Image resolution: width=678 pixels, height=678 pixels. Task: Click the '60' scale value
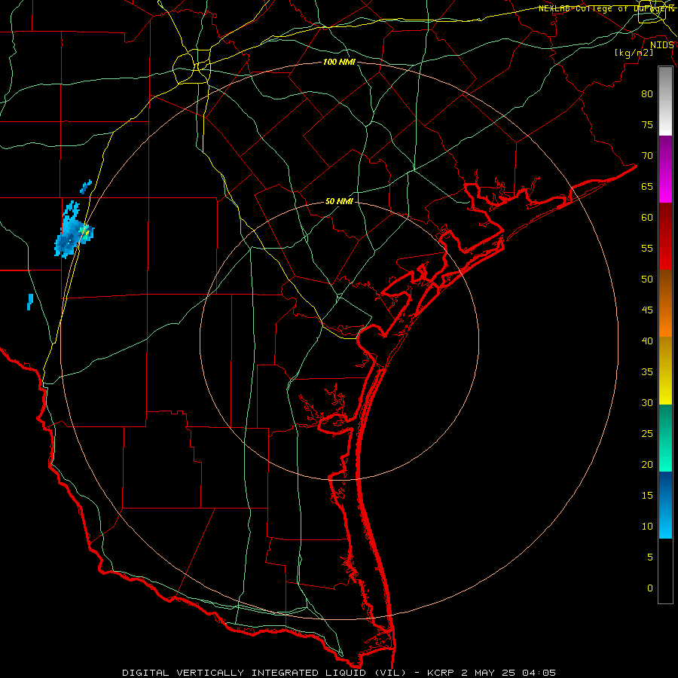point(647,218)
